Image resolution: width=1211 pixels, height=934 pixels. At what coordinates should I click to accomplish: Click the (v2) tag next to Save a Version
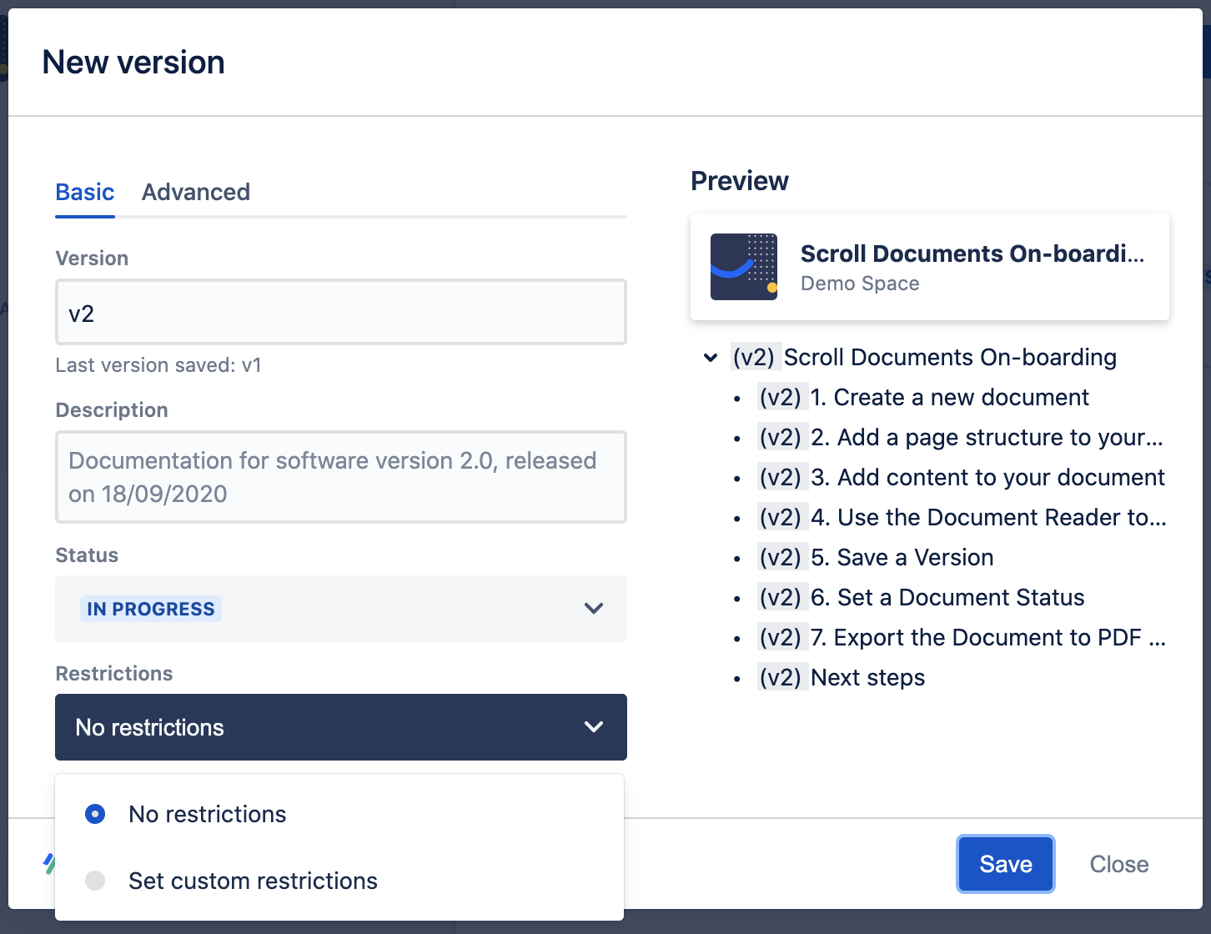[782, 557]
